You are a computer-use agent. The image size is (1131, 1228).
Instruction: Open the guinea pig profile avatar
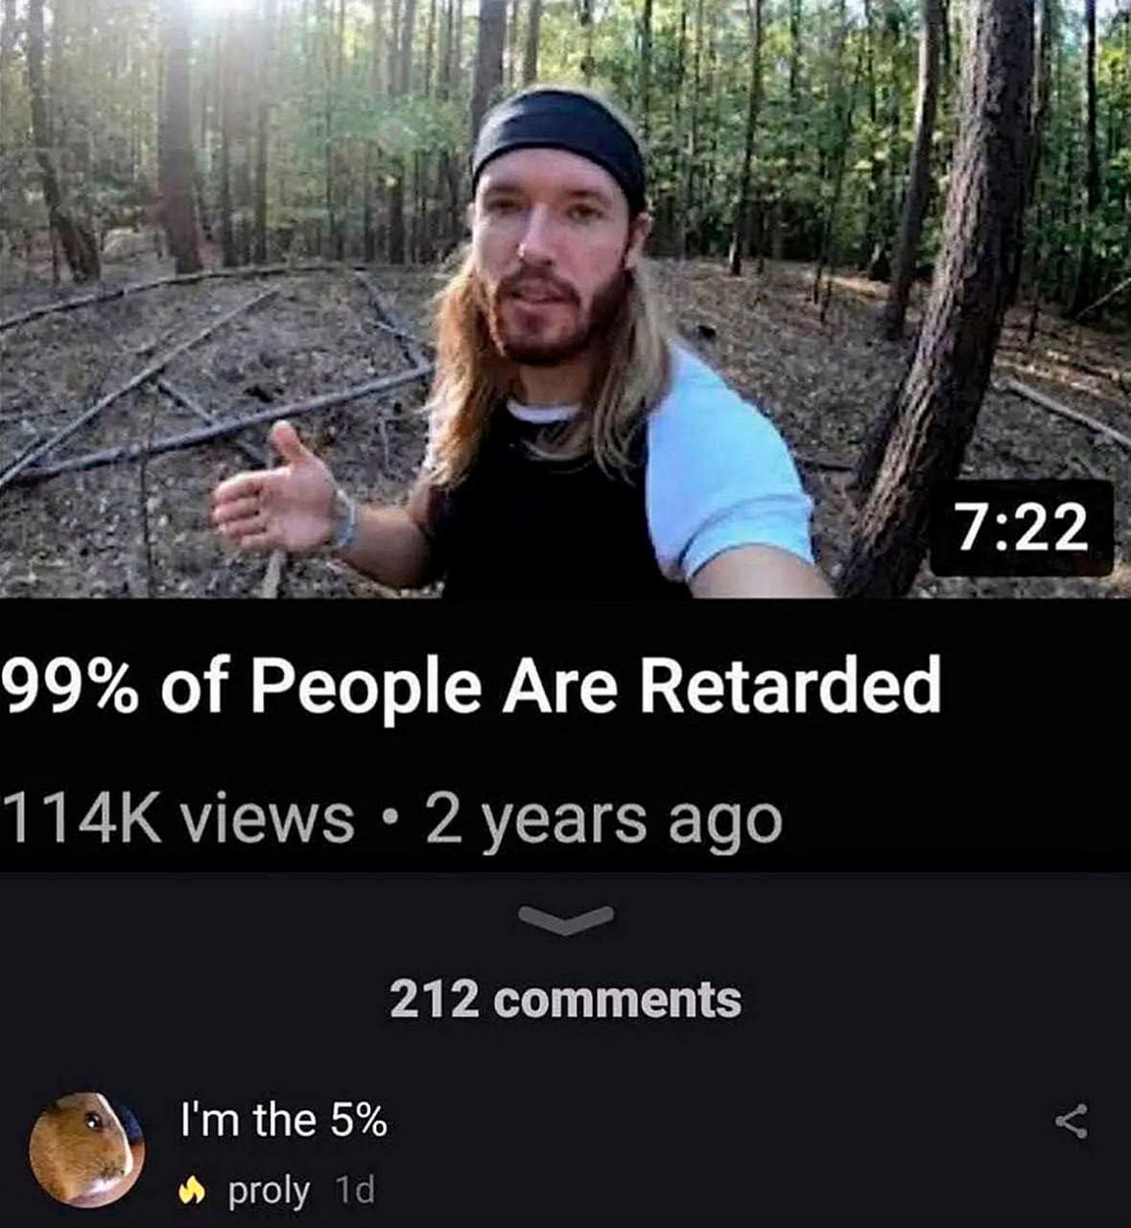tap(86, 1148)
